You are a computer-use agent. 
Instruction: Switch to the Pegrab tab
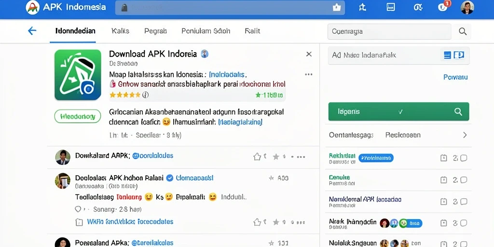point(155,31)
